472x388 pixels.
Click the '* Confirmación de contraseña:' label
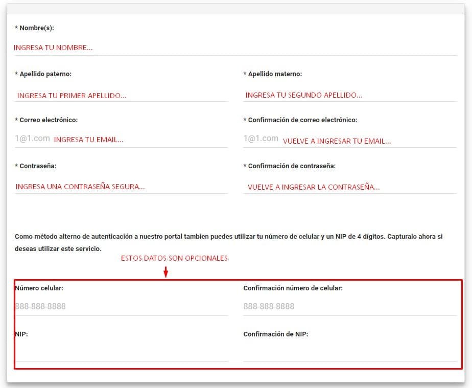[x=290, y=166]
